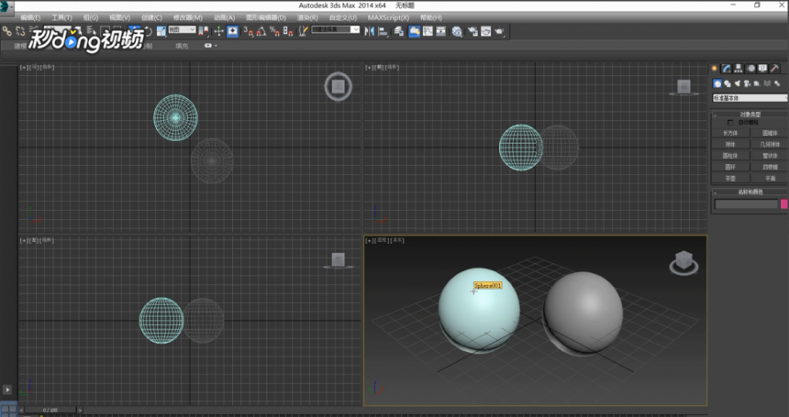
Task: Open the Schematic View
Action: (440, 31)
